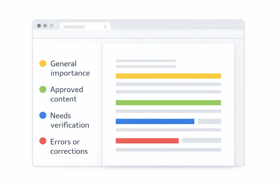The height and width of the screenshot is (185, 277).
Task: Choose the Needs verification label
Action: [69, 120]
